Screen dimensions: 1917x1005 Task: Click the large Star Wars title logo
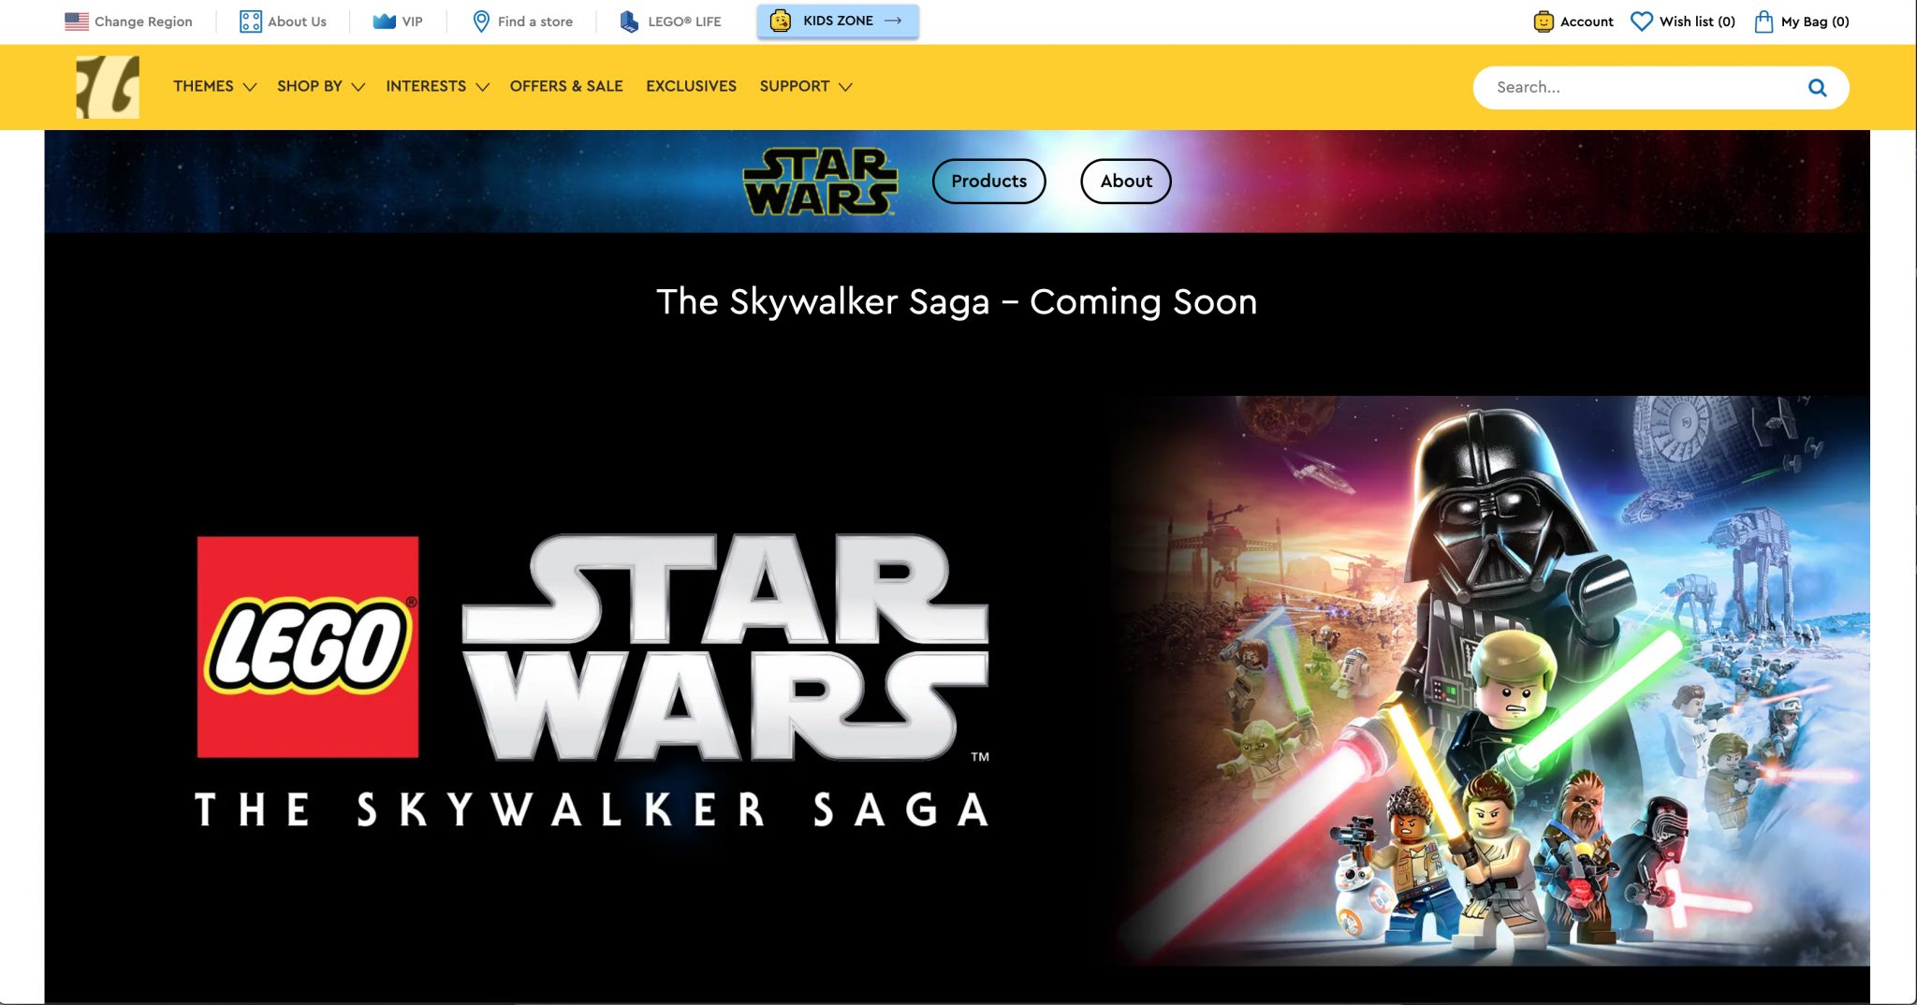[725, 646]
